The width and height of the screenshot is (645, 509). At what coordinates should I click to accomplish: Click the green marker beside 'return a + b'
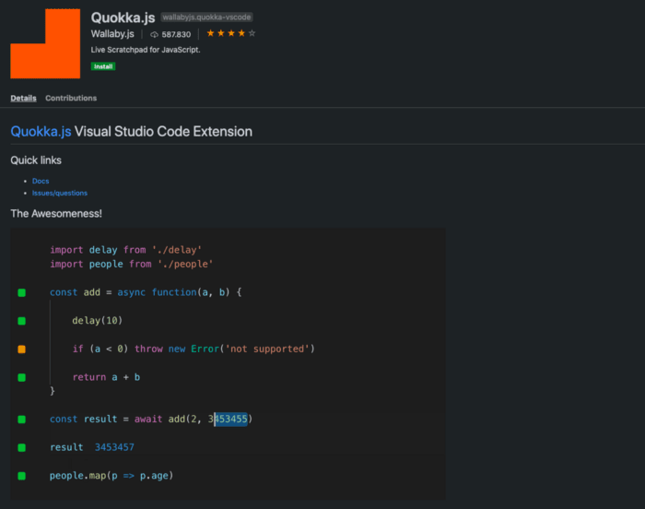pos(22,377)
